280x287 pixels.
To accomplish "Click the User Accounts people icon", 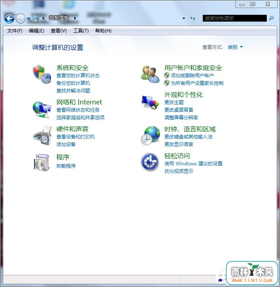I will tap(150, 74).
